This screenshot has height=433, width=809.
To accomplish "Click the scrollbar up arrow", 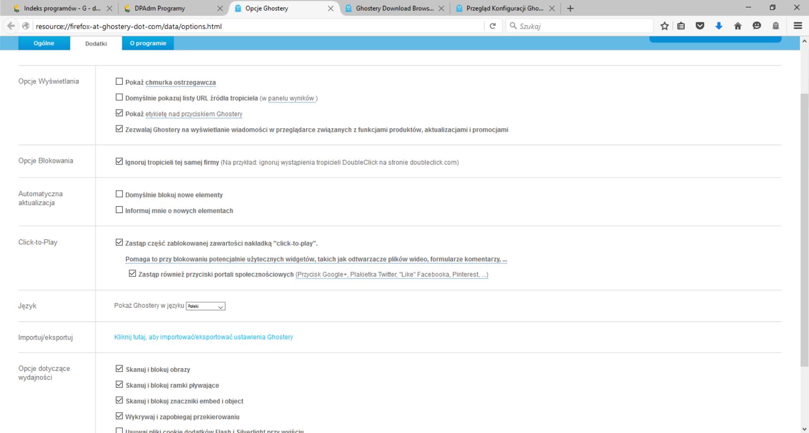I will click(804, 41).
